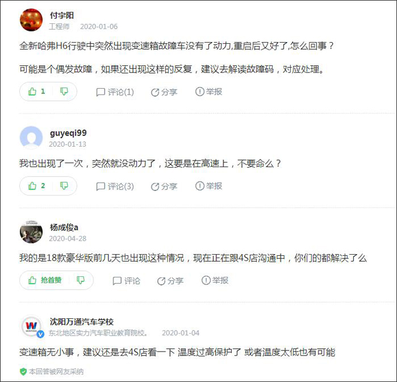
Task: Thumbs-up guyeqi99's comment
Action: point(36,186)
